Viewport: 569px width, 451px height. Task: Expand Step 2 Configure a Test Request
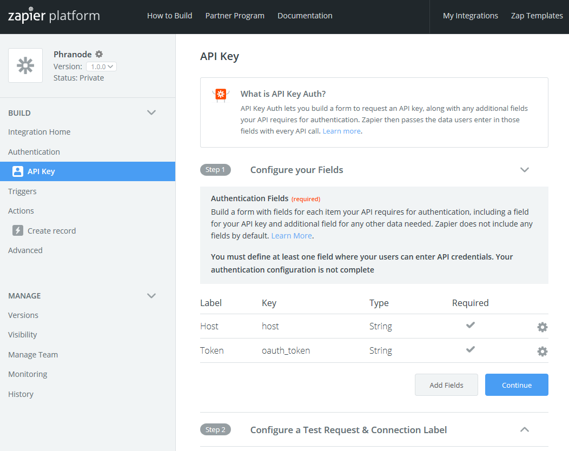click(524, 430)
